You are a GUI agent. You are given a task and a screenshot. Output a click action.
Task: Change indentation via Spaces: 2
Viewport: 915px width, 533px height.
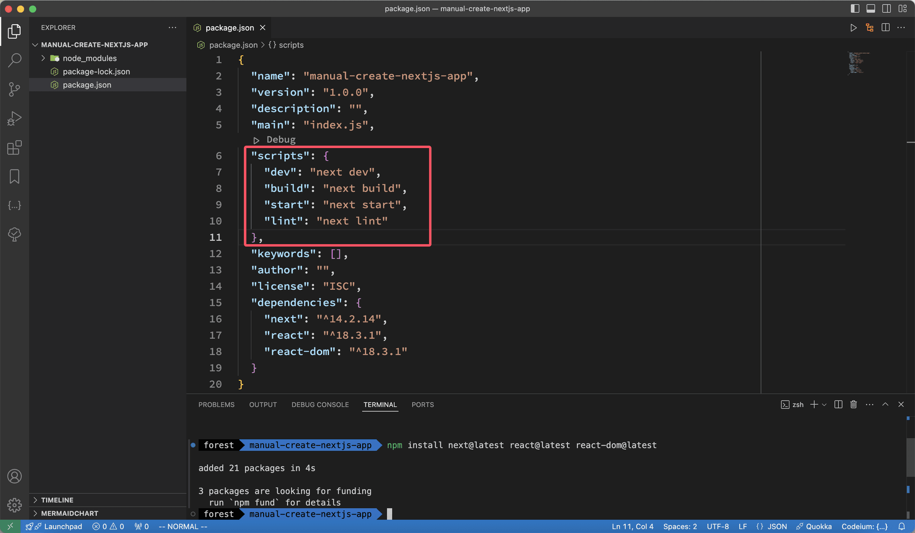tap(680, 526)
